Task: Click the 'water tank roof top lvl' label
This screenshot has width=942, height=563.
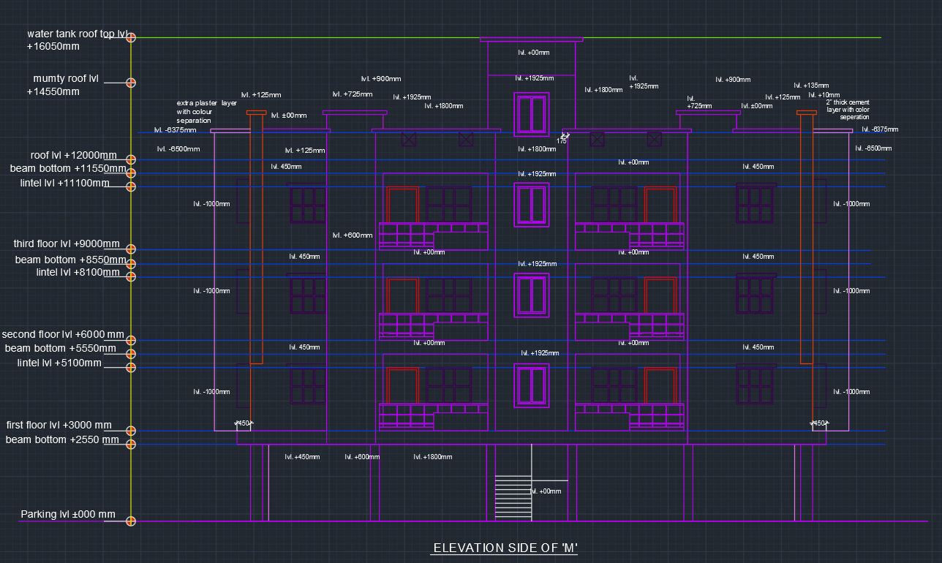Action: (78, 34)
